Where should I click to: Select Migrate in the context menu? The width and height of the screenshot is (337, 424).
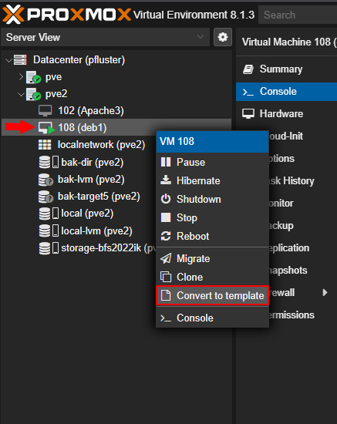tap(212, 258)
